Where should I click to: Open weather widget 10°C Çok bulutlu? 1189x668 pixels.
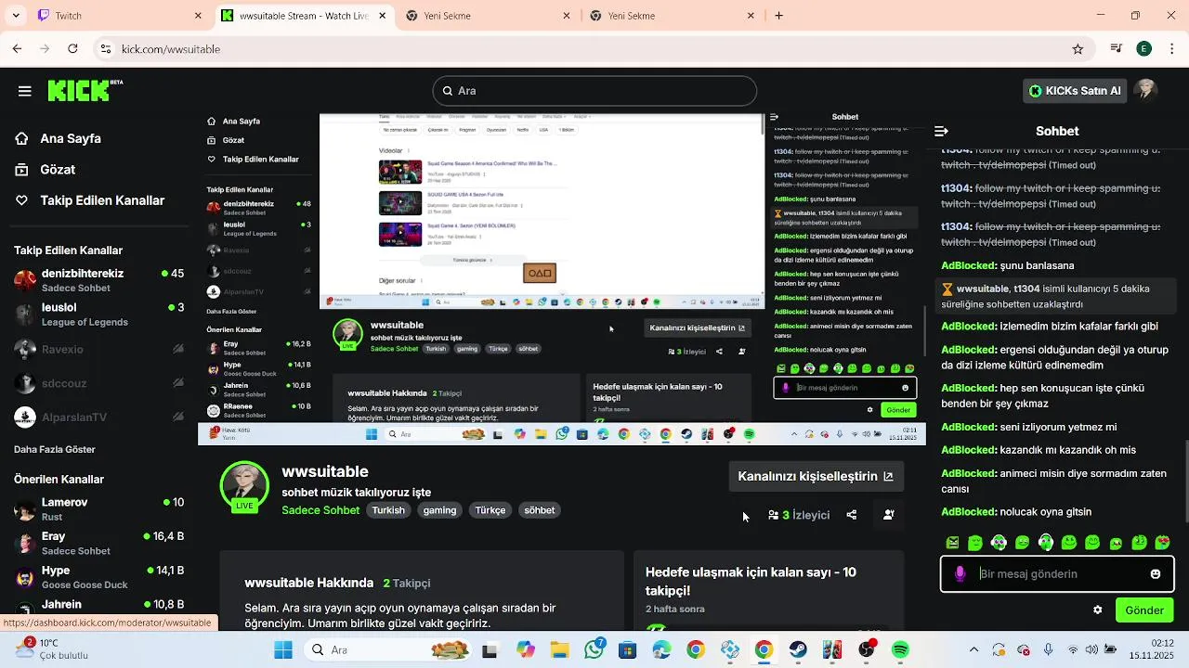click(54, 649)
